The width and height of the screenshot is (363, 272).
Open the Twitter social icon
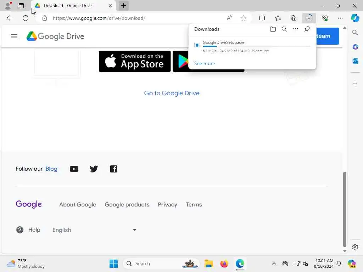pyautogui.click(x=94, y=169)
